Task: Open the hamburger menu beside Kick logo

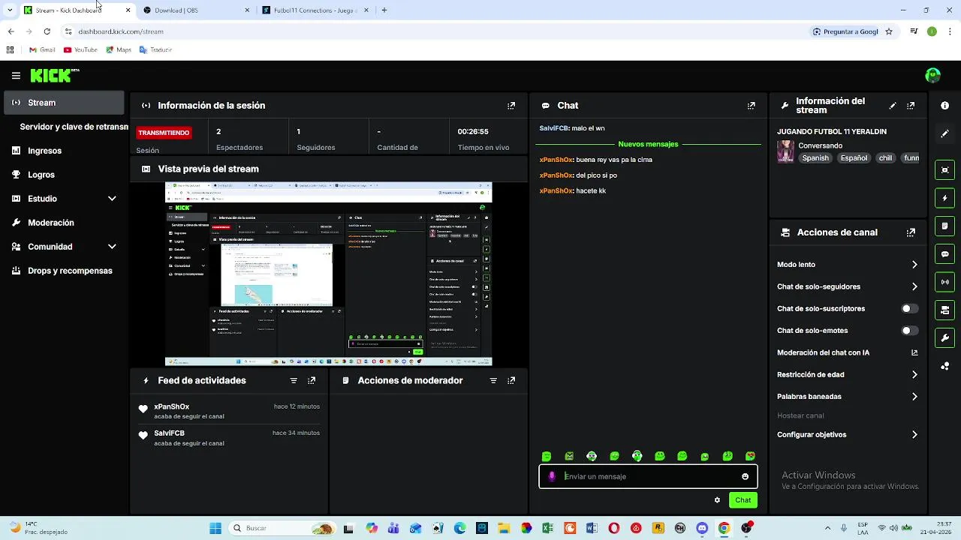Action: [x=16, y=76]
